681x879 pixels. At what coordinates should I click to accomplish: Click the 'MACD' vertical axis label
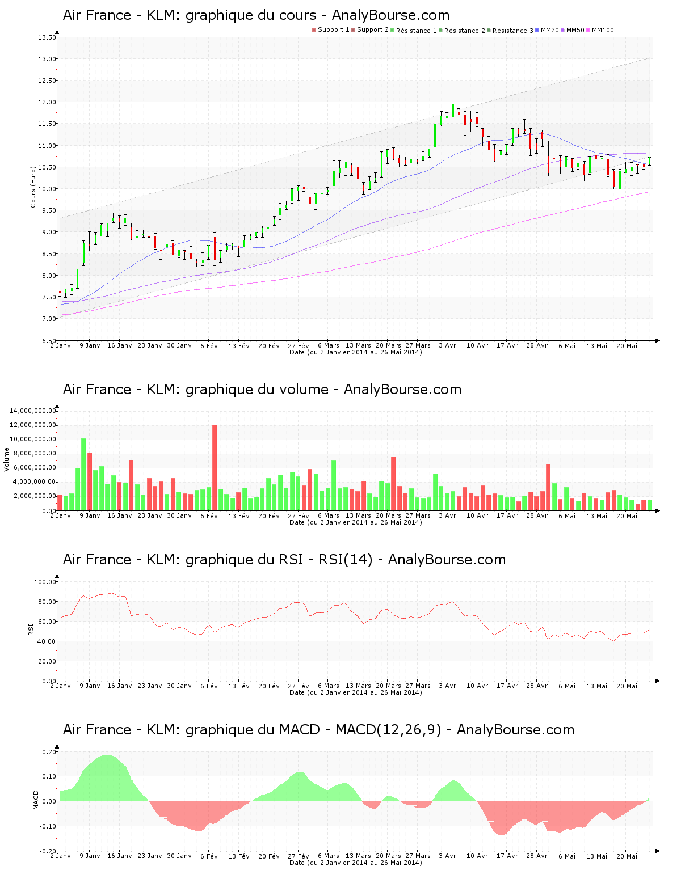tap(36, 800)
